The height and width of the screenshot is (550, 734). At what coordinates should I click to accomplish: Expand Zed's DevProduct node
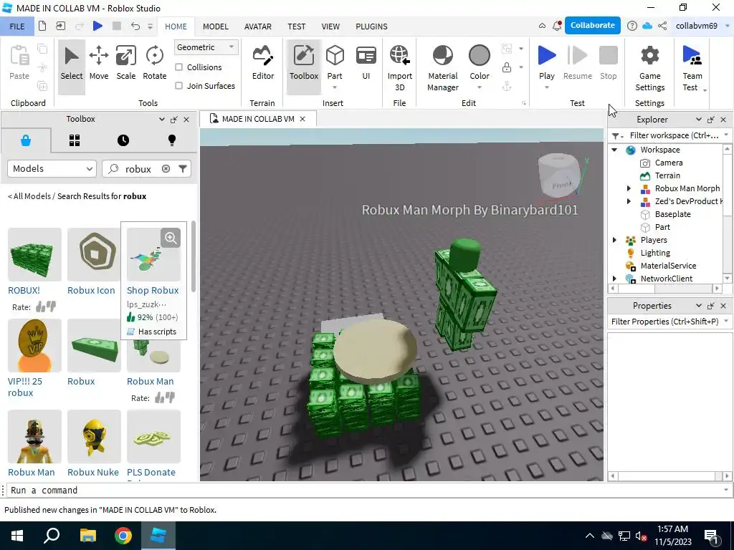[x=629, y=201]
